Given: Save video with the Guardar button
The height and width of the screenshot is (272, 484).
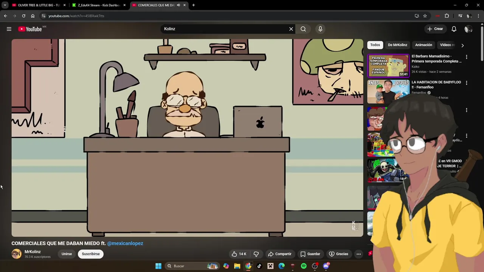Looking at the screenshot, I should 310,254.
